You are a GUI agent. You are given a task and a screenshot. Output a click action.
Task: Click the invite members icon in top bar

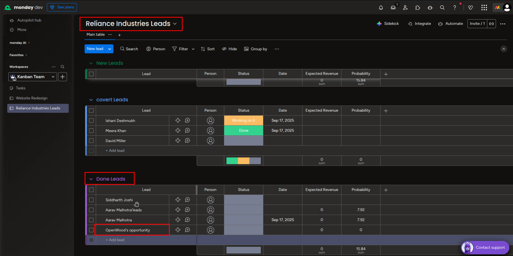[405, 8]
